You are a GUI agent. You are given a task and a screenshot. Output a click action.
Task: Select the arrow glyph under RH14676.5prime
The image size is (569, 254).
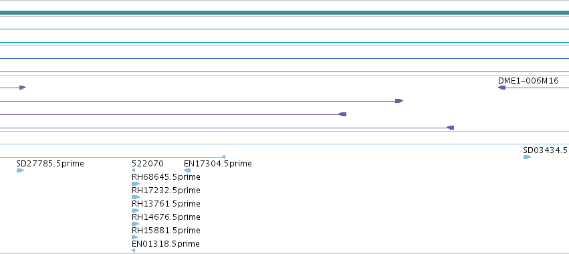[136, 224]
